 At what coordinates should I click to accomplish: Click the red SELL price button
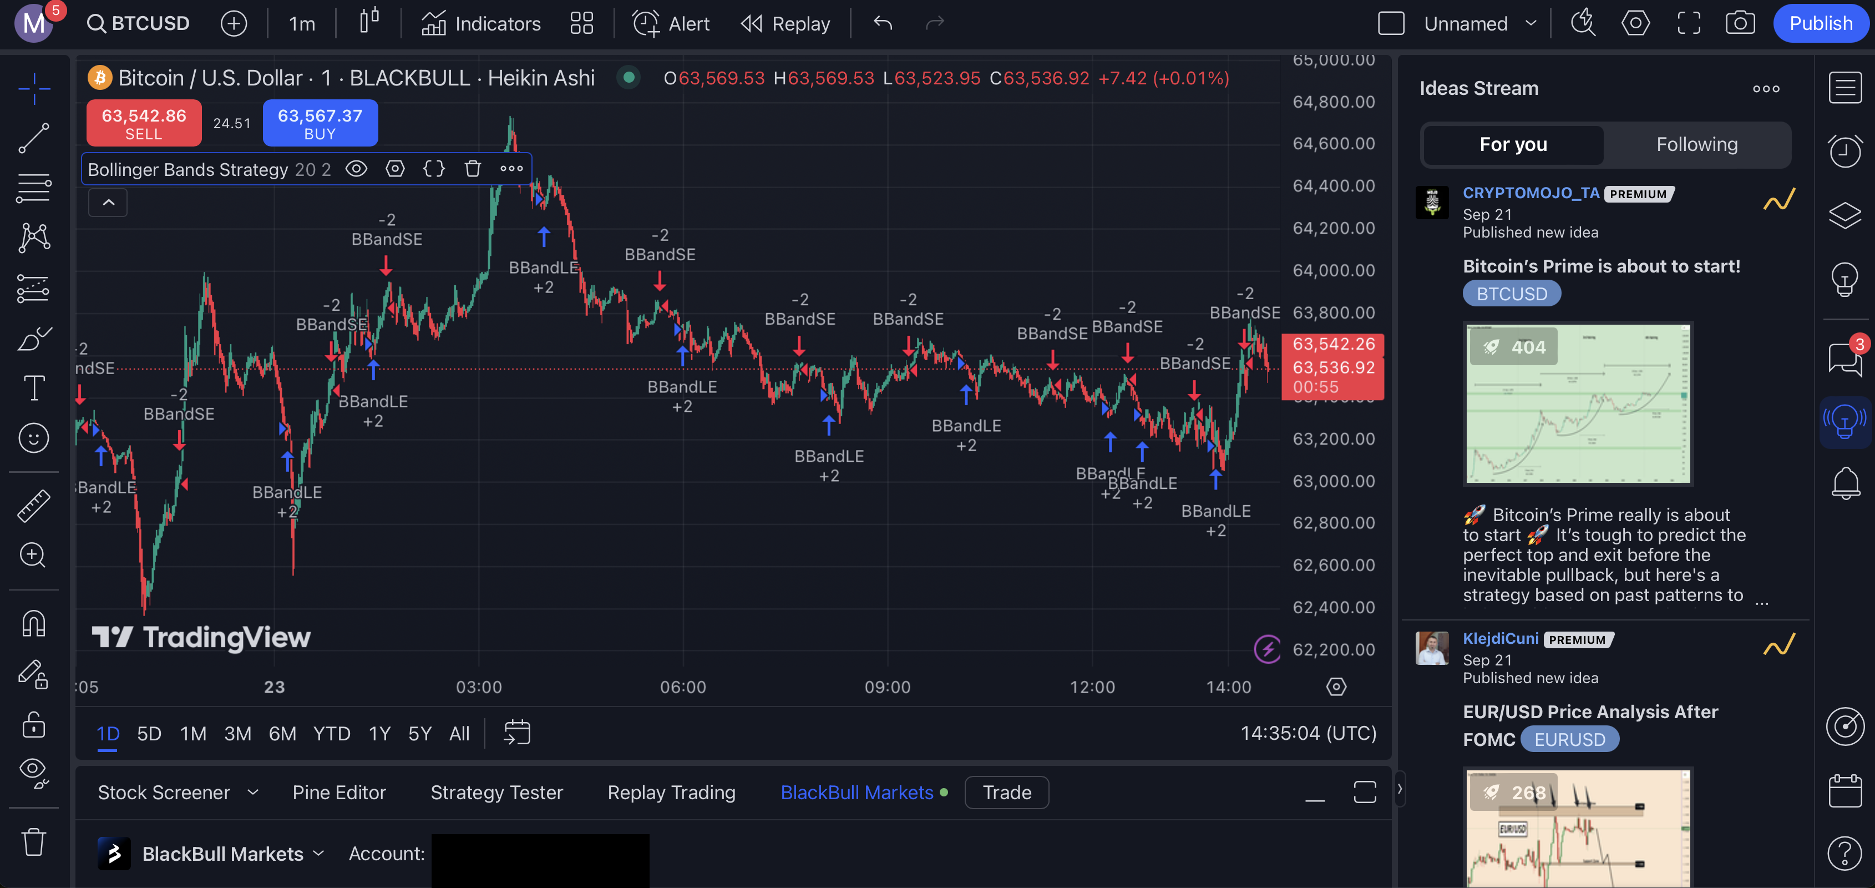click(x=144, y=123)
